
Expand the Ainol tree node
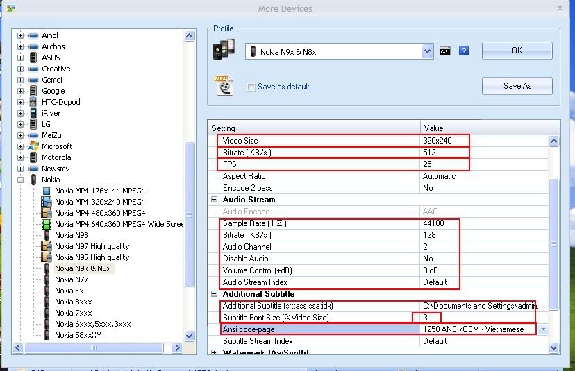click(x=21, y=35)
